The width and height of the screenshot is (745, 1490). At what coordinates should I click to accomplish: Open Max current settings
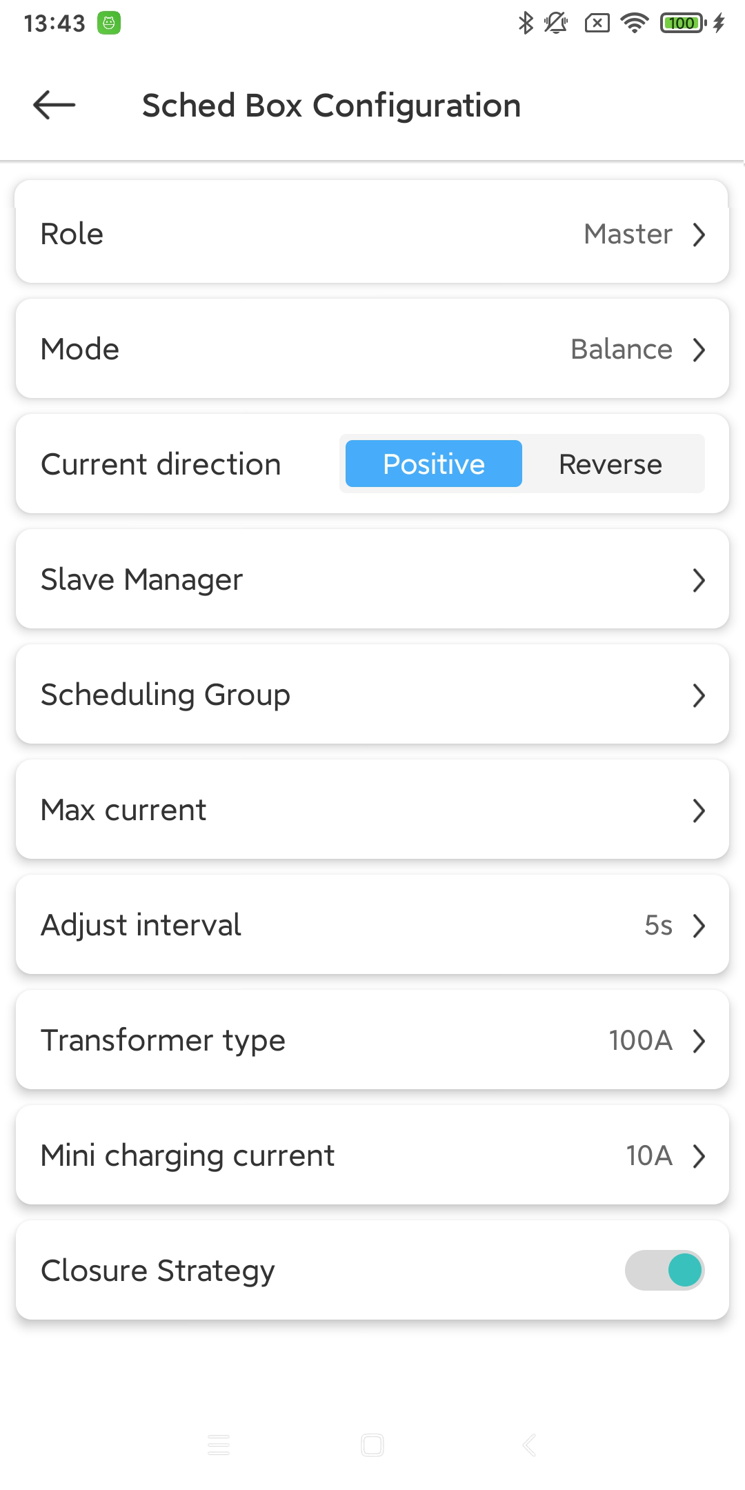tap(372, 810)
